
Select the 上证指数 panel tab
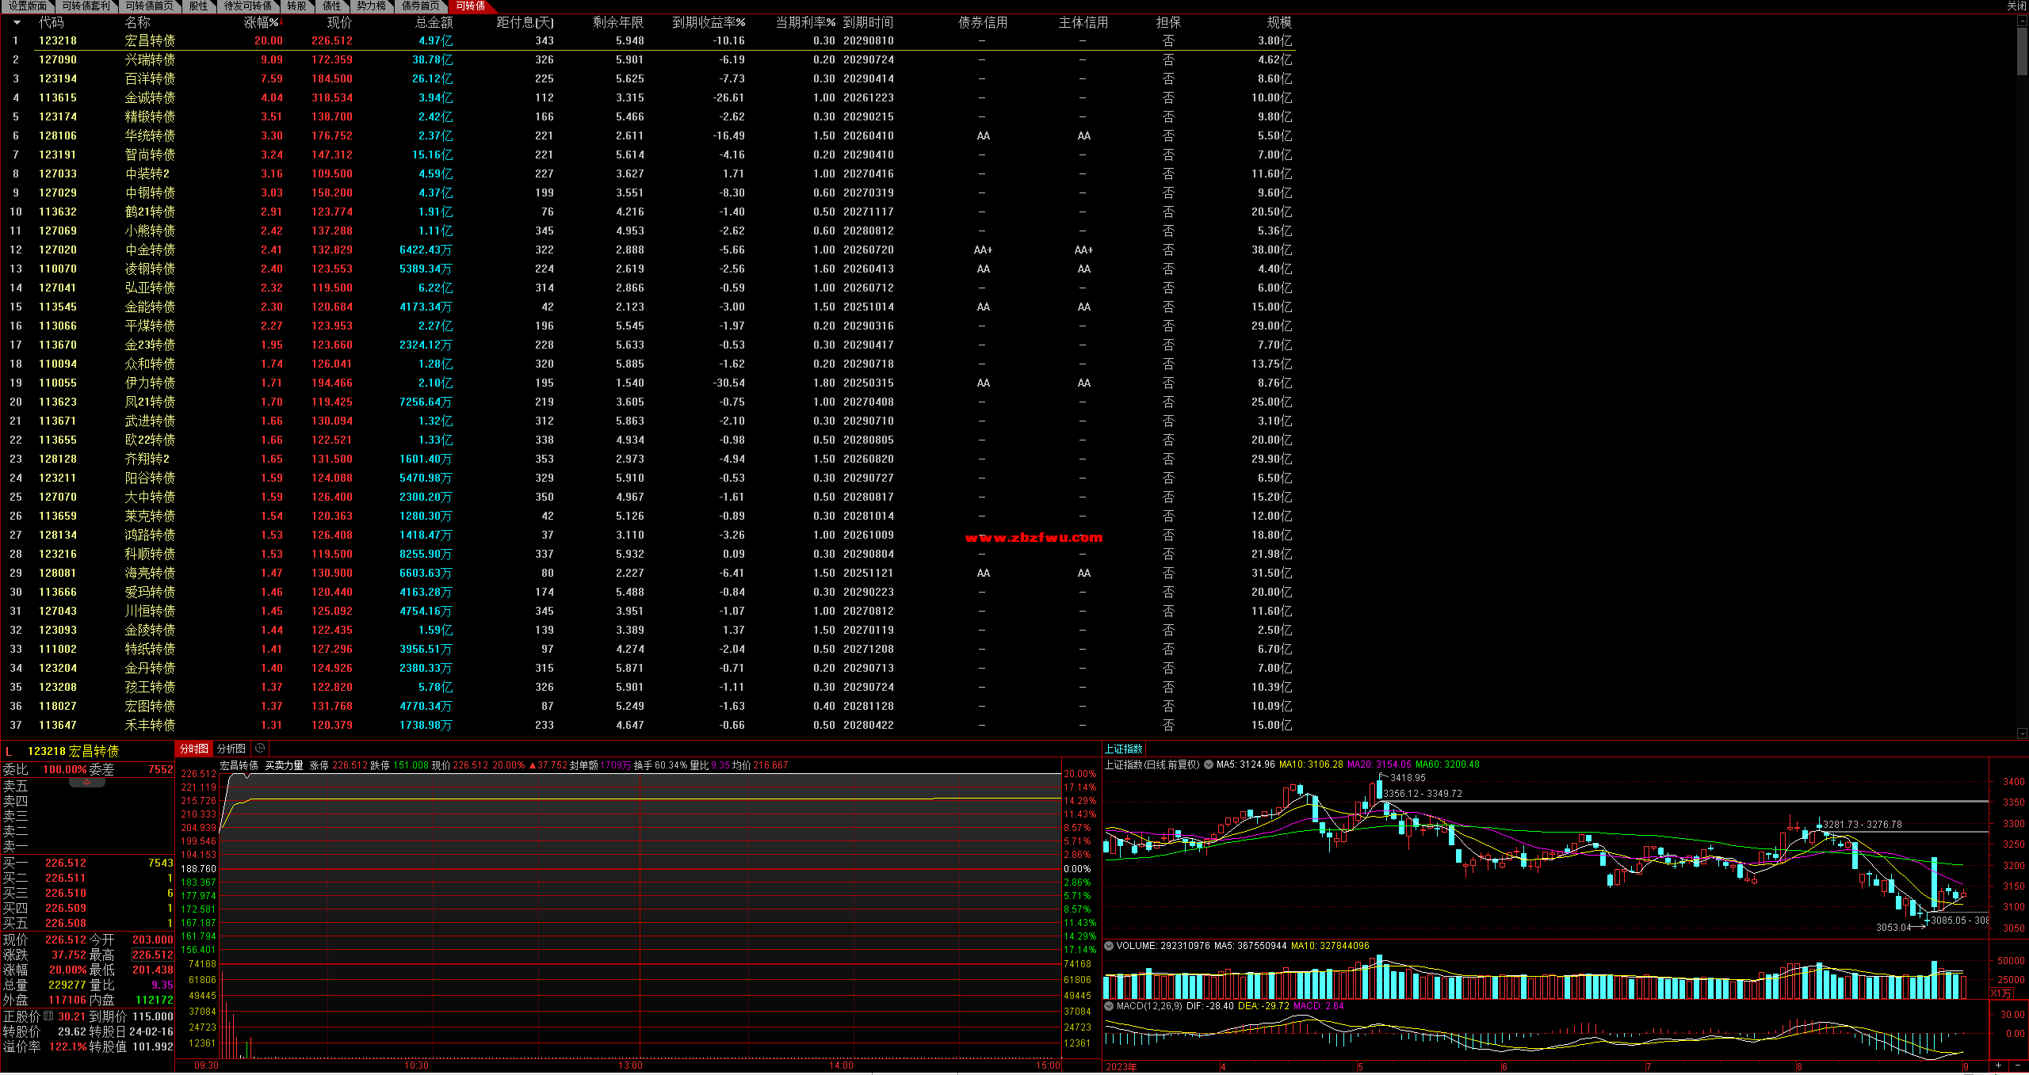pos(1124,749)
